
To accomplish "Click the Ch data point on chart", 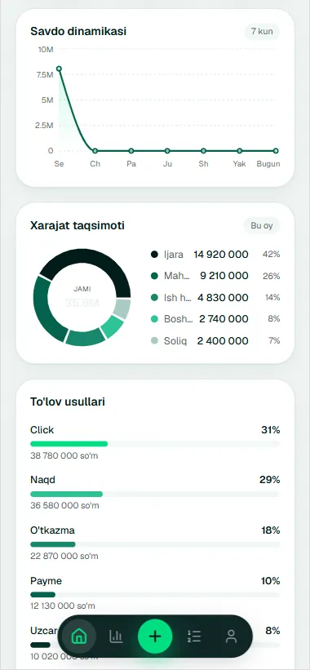I will click(95, 151).
